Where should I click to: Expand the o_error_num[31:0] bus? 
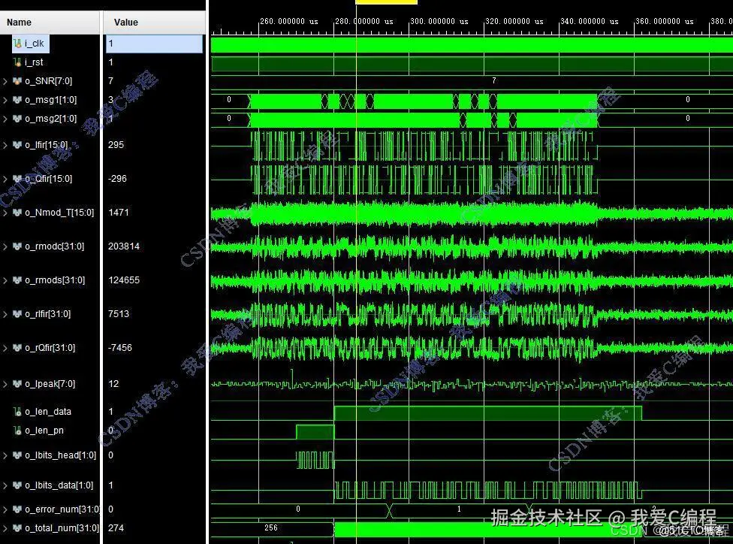[x=5, y=509]
